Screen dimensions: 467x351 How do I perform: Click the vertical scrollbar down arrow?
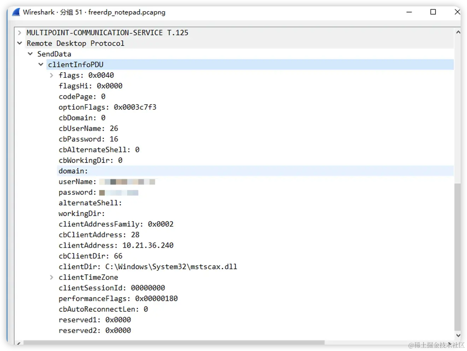(458, 335)
